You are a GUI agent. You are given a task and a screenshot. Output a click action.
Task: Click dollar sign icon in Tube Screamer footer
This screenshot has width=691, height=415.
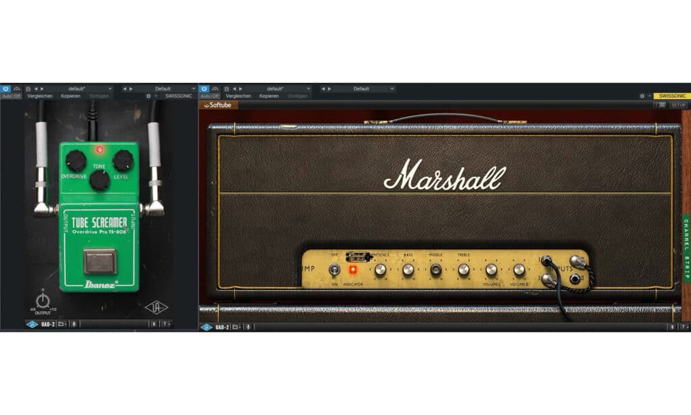[x=154, y=325]
